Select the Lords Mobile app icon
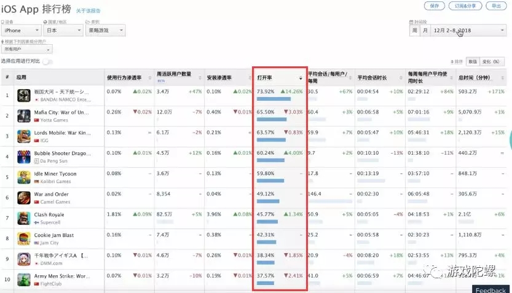The width and height of the screenshot is (512, 293). click(24, 136)
